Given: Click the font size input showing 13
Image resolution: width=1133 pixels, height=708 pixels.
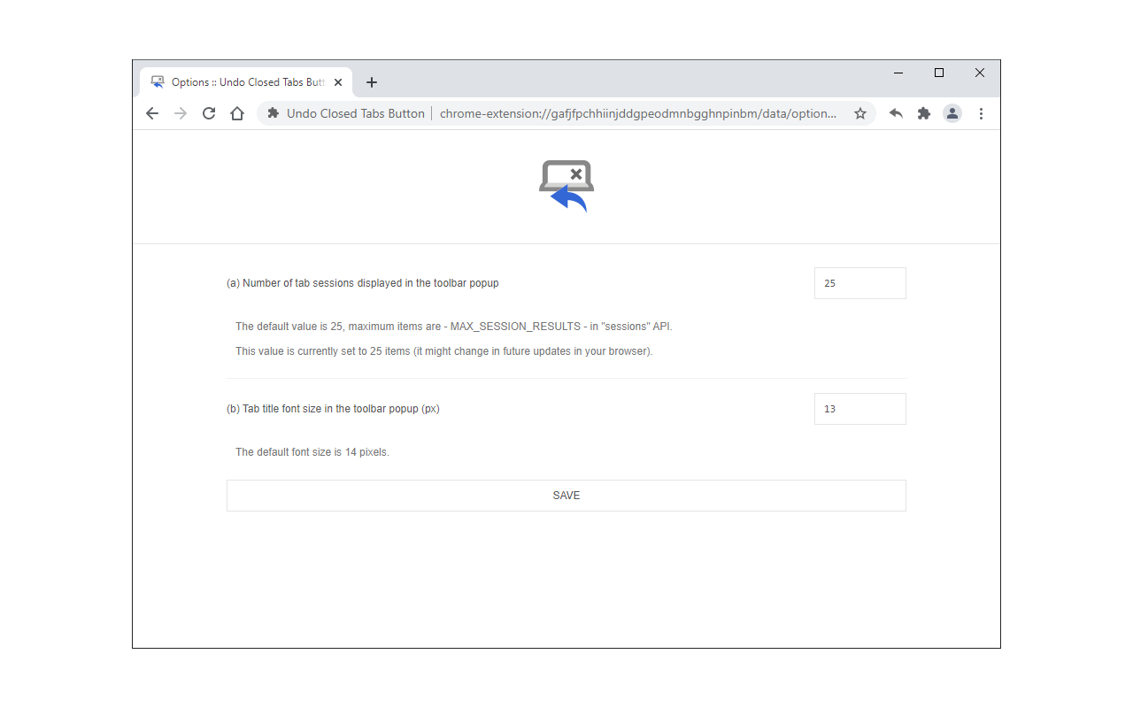Looking at the screenshot, I should (859, 408).
